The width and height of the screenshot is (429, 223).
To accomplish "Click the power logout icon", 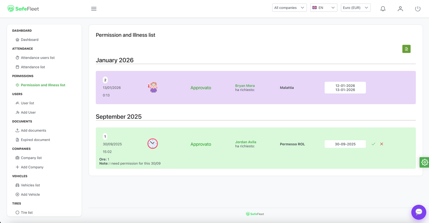I will tap(417, 9).
